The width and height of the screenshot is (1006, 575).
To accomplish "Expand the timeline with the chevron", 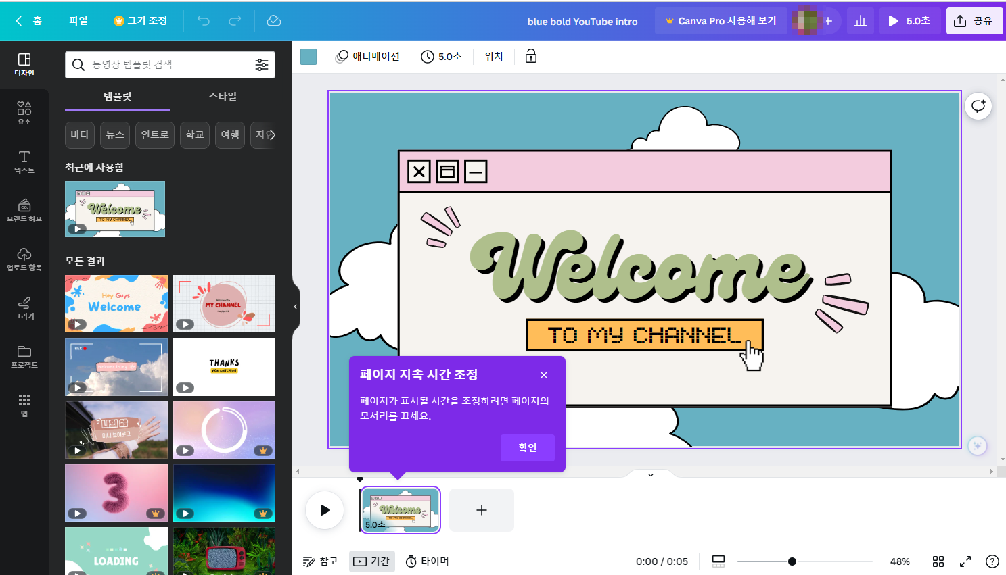I will 649,474.
